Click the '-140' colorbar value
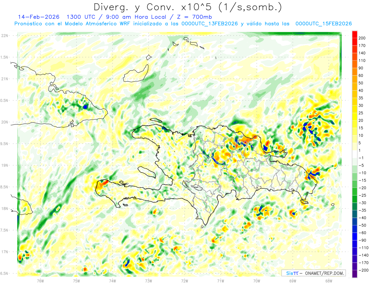This screenshot has height=285, width=369. pos(363,255)
